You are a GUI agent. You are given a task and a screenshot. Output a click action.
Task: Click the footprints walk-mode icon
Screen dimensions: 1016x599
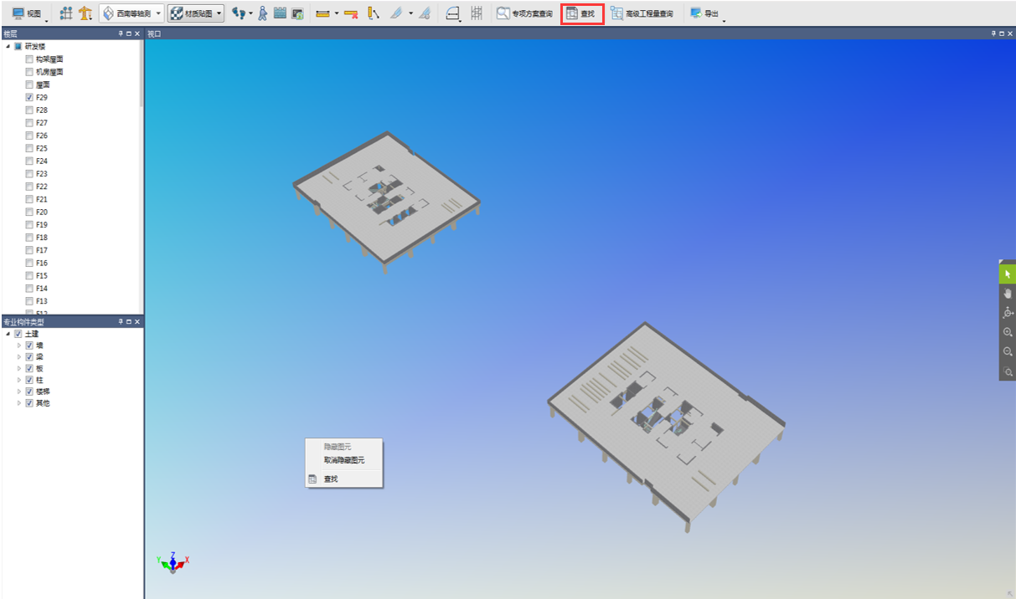tap(239, 13)
